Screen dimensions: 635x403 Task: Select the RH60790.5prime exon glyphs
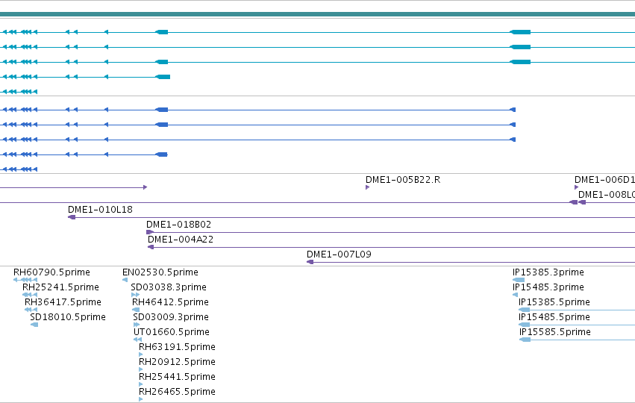click(x=25, y=280)
